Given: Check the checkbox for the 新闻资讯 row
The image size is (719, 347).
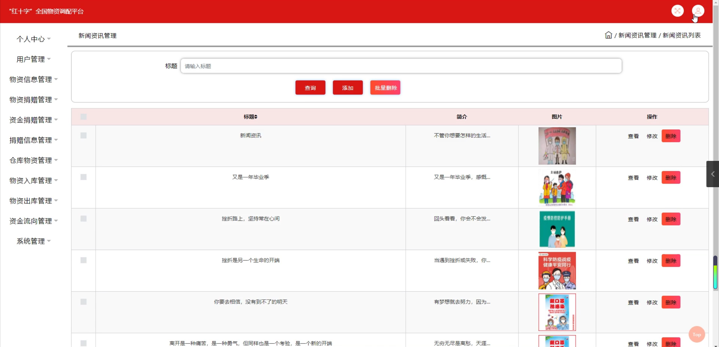Looking at the screenshot, I should coord(84,135).
